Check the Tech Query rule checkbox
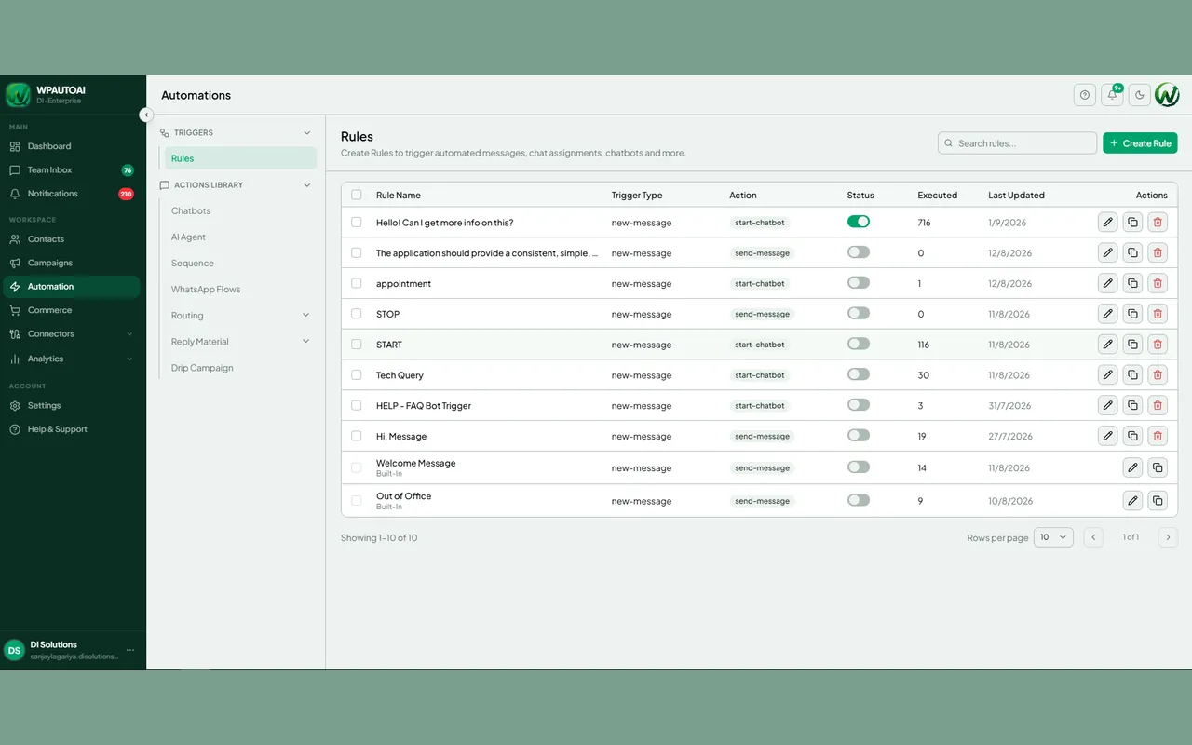This screenshot has width=1192, height=745. 357,375
